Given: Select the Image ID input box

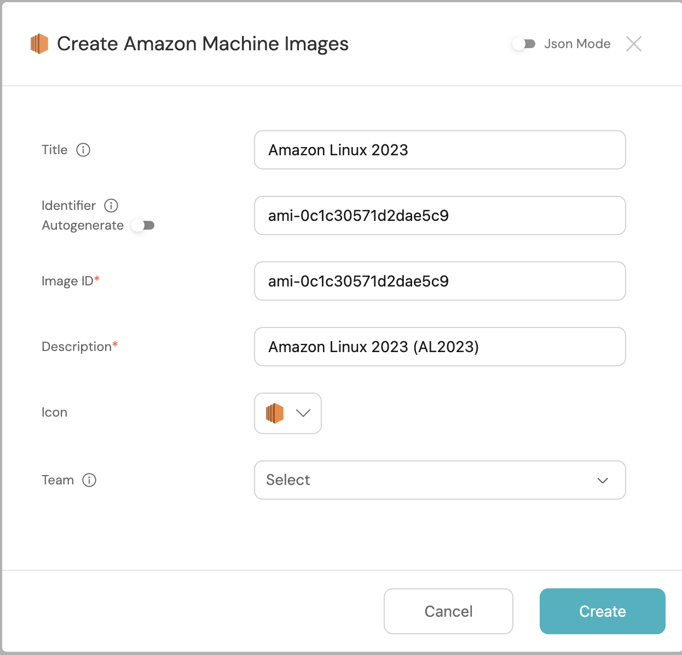Looking at the screenshot, I should [x=440, y=281].
